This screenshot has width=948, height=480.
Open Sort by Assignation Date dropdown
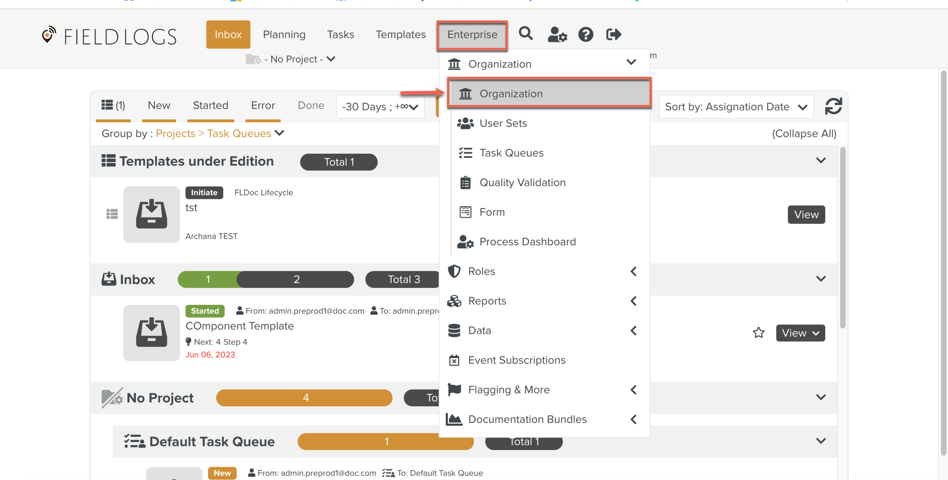pos(736,107)
